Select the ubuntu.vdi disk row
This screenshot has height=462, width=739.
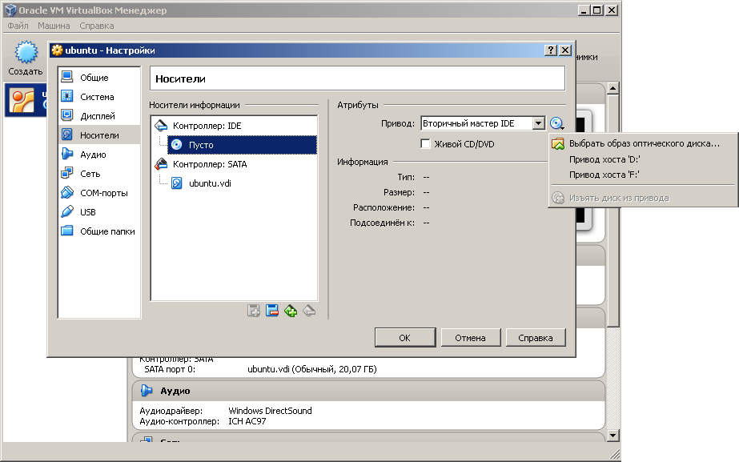click(243, 183)
